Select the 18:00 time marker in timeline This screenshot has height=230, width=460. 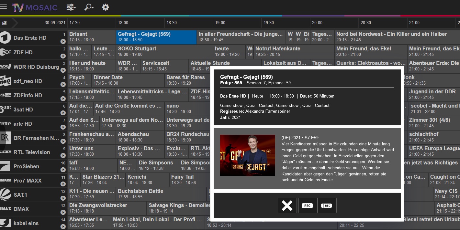point(123,23)
